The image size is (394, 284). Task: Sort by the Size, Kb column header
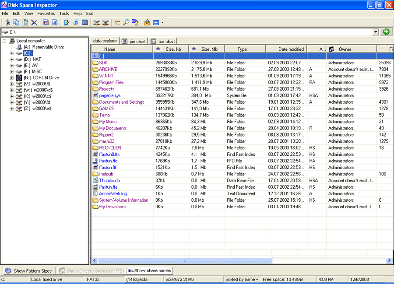click(171, 49)
